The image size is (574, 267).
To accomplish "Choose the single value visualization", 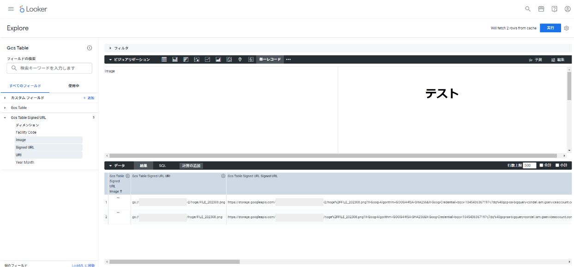I will click(251, 59).
